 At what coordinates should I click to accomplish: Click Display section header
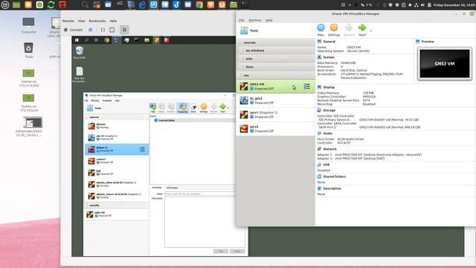tap(329, 87)
